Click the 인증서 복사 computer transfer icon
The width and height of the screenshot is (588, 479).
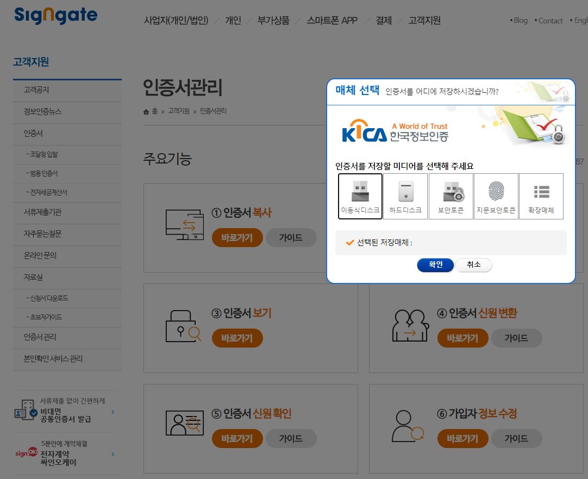click(185, 224)
